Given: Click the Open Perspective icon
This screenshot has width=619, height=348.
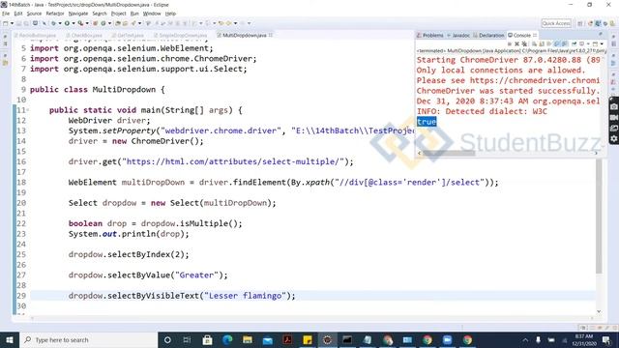Looking at the screenshot, I should (x=580, y=23).
